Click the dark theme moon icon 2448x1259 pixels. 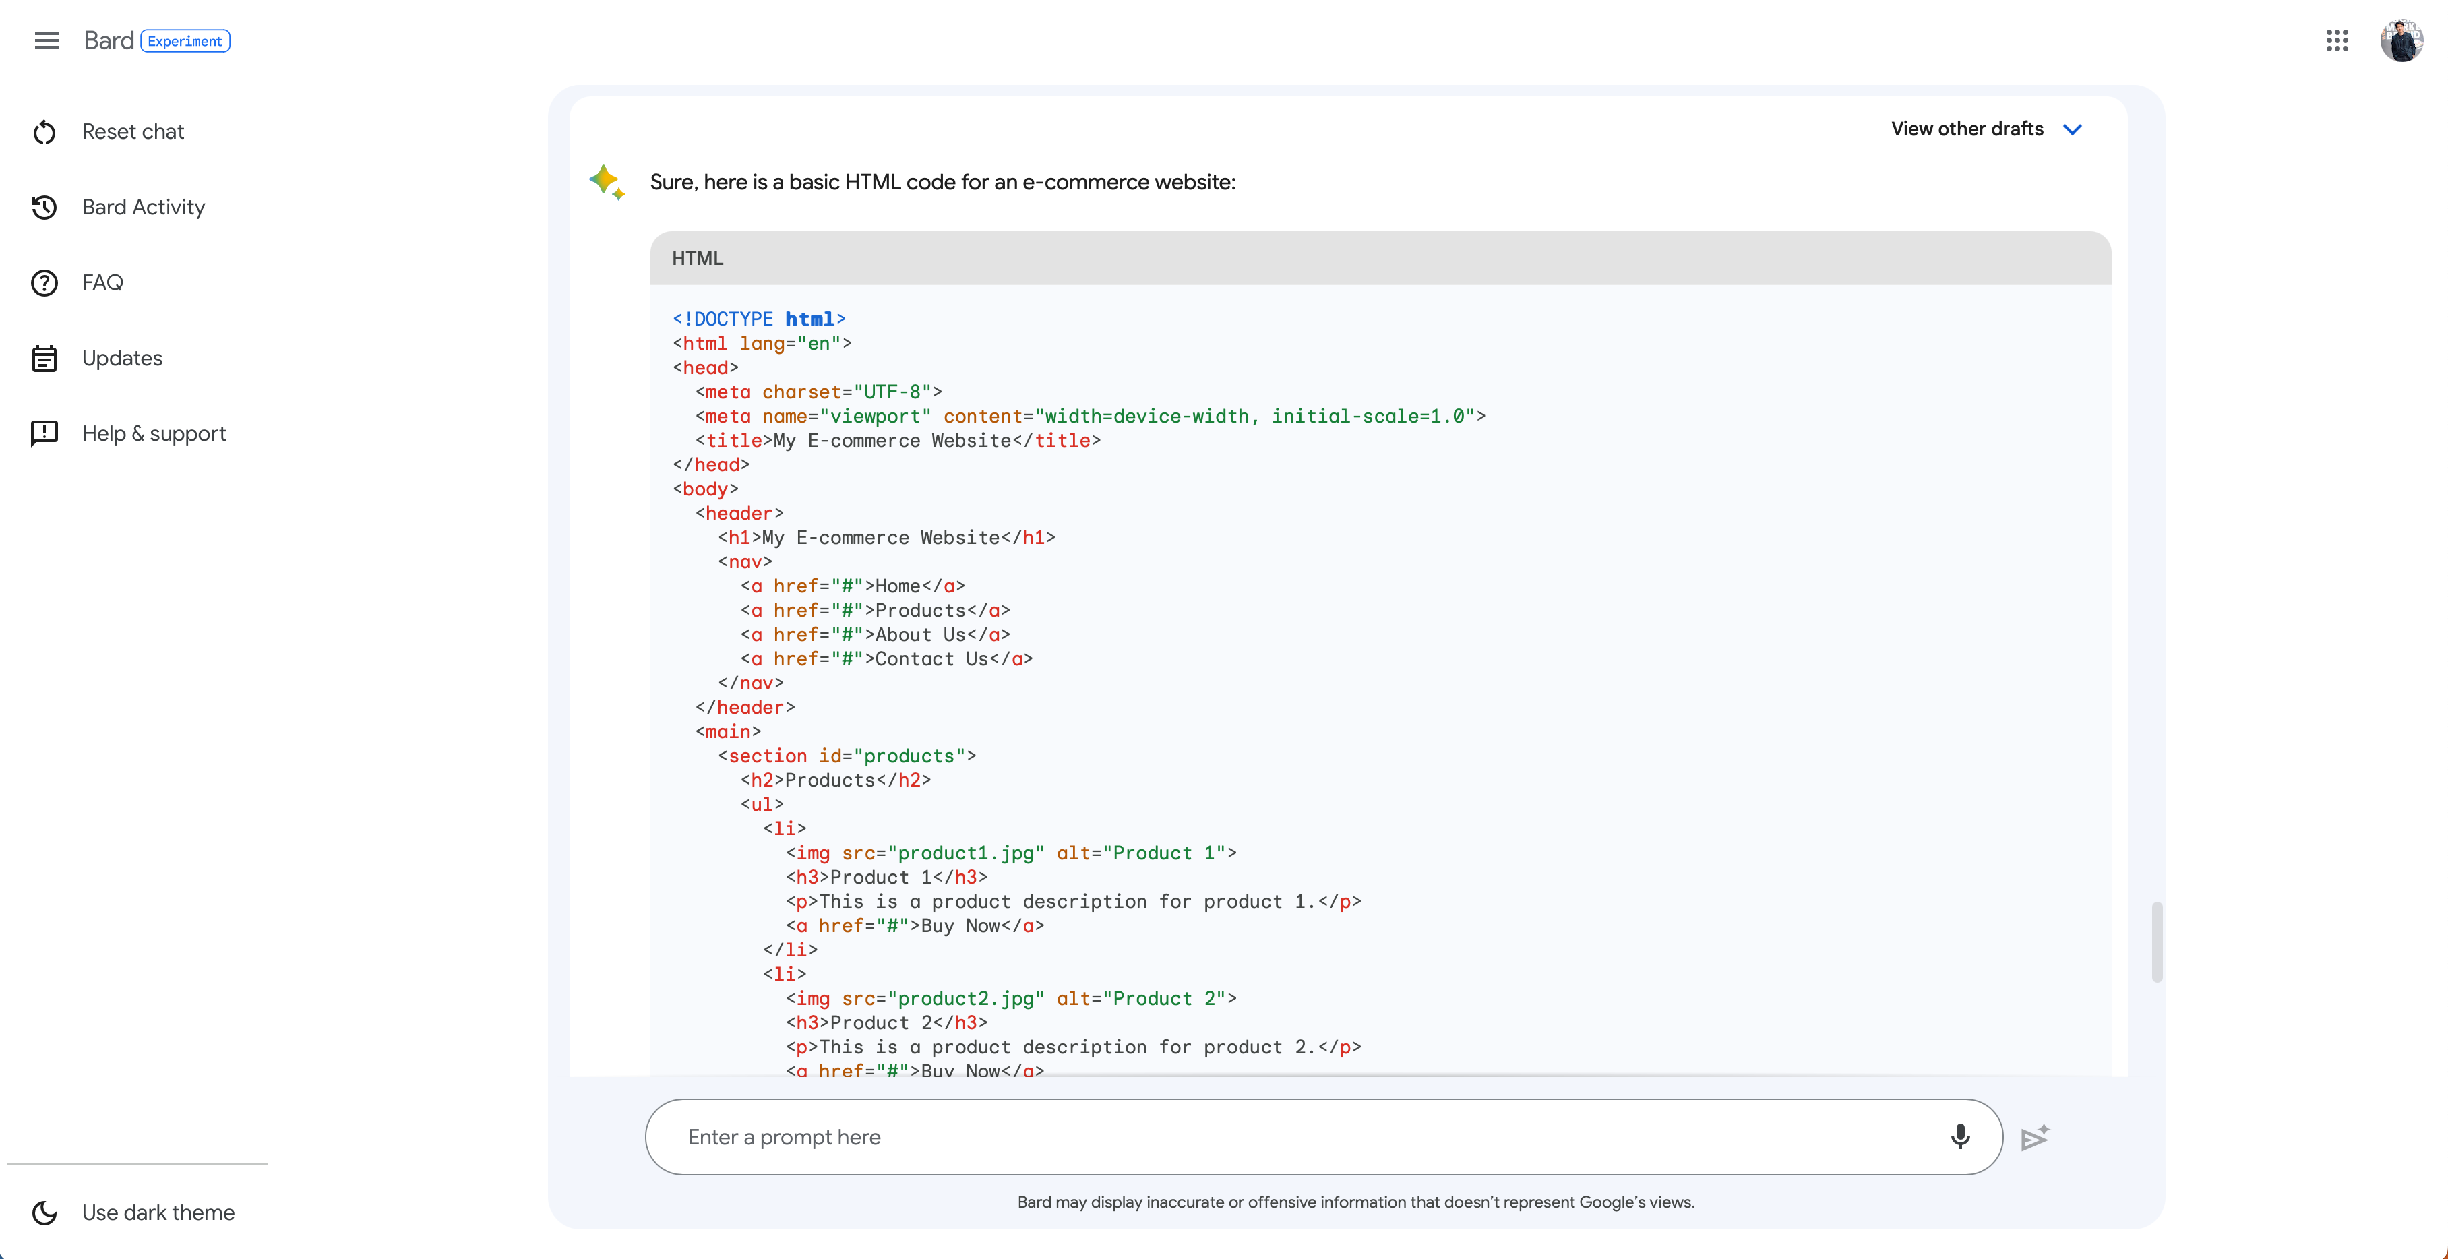pyautogui.click(x=44, y=1212)
